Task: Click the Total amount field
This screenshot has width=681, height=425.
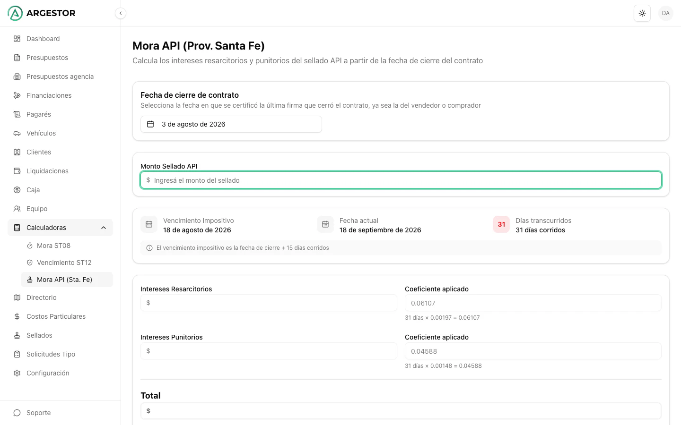Action: (x=401, y=411)
